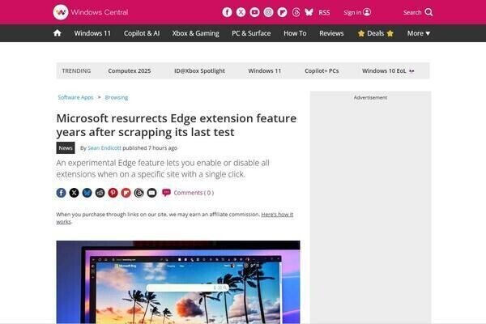Share the article on Threads

pyautogui.click(x=139, y=193)
